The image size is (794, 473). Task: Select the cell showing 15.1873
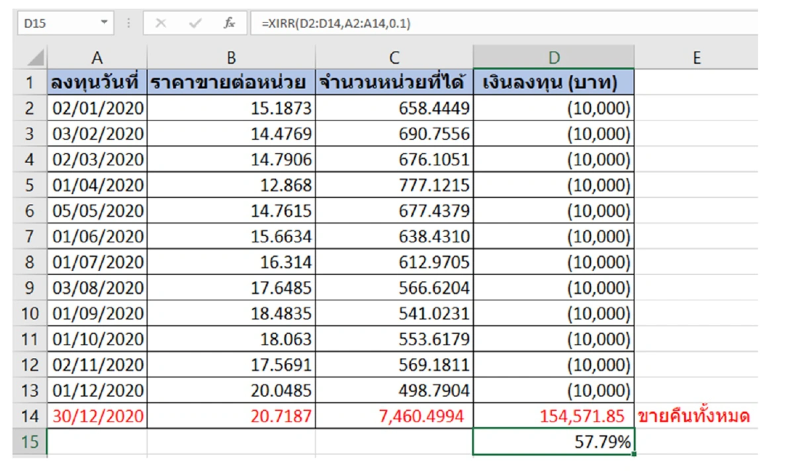[230, 107]
